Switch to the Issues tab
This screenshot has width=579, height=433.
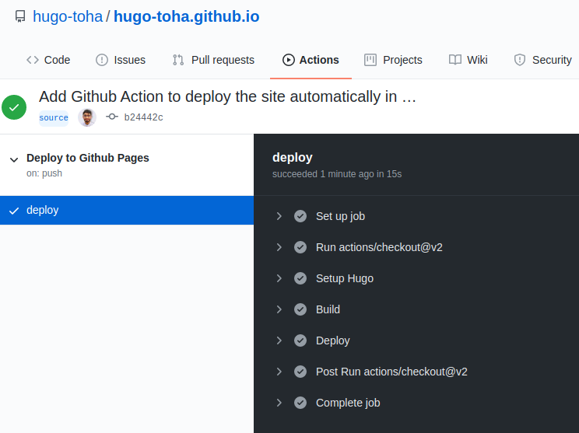[x=121, y=60]
